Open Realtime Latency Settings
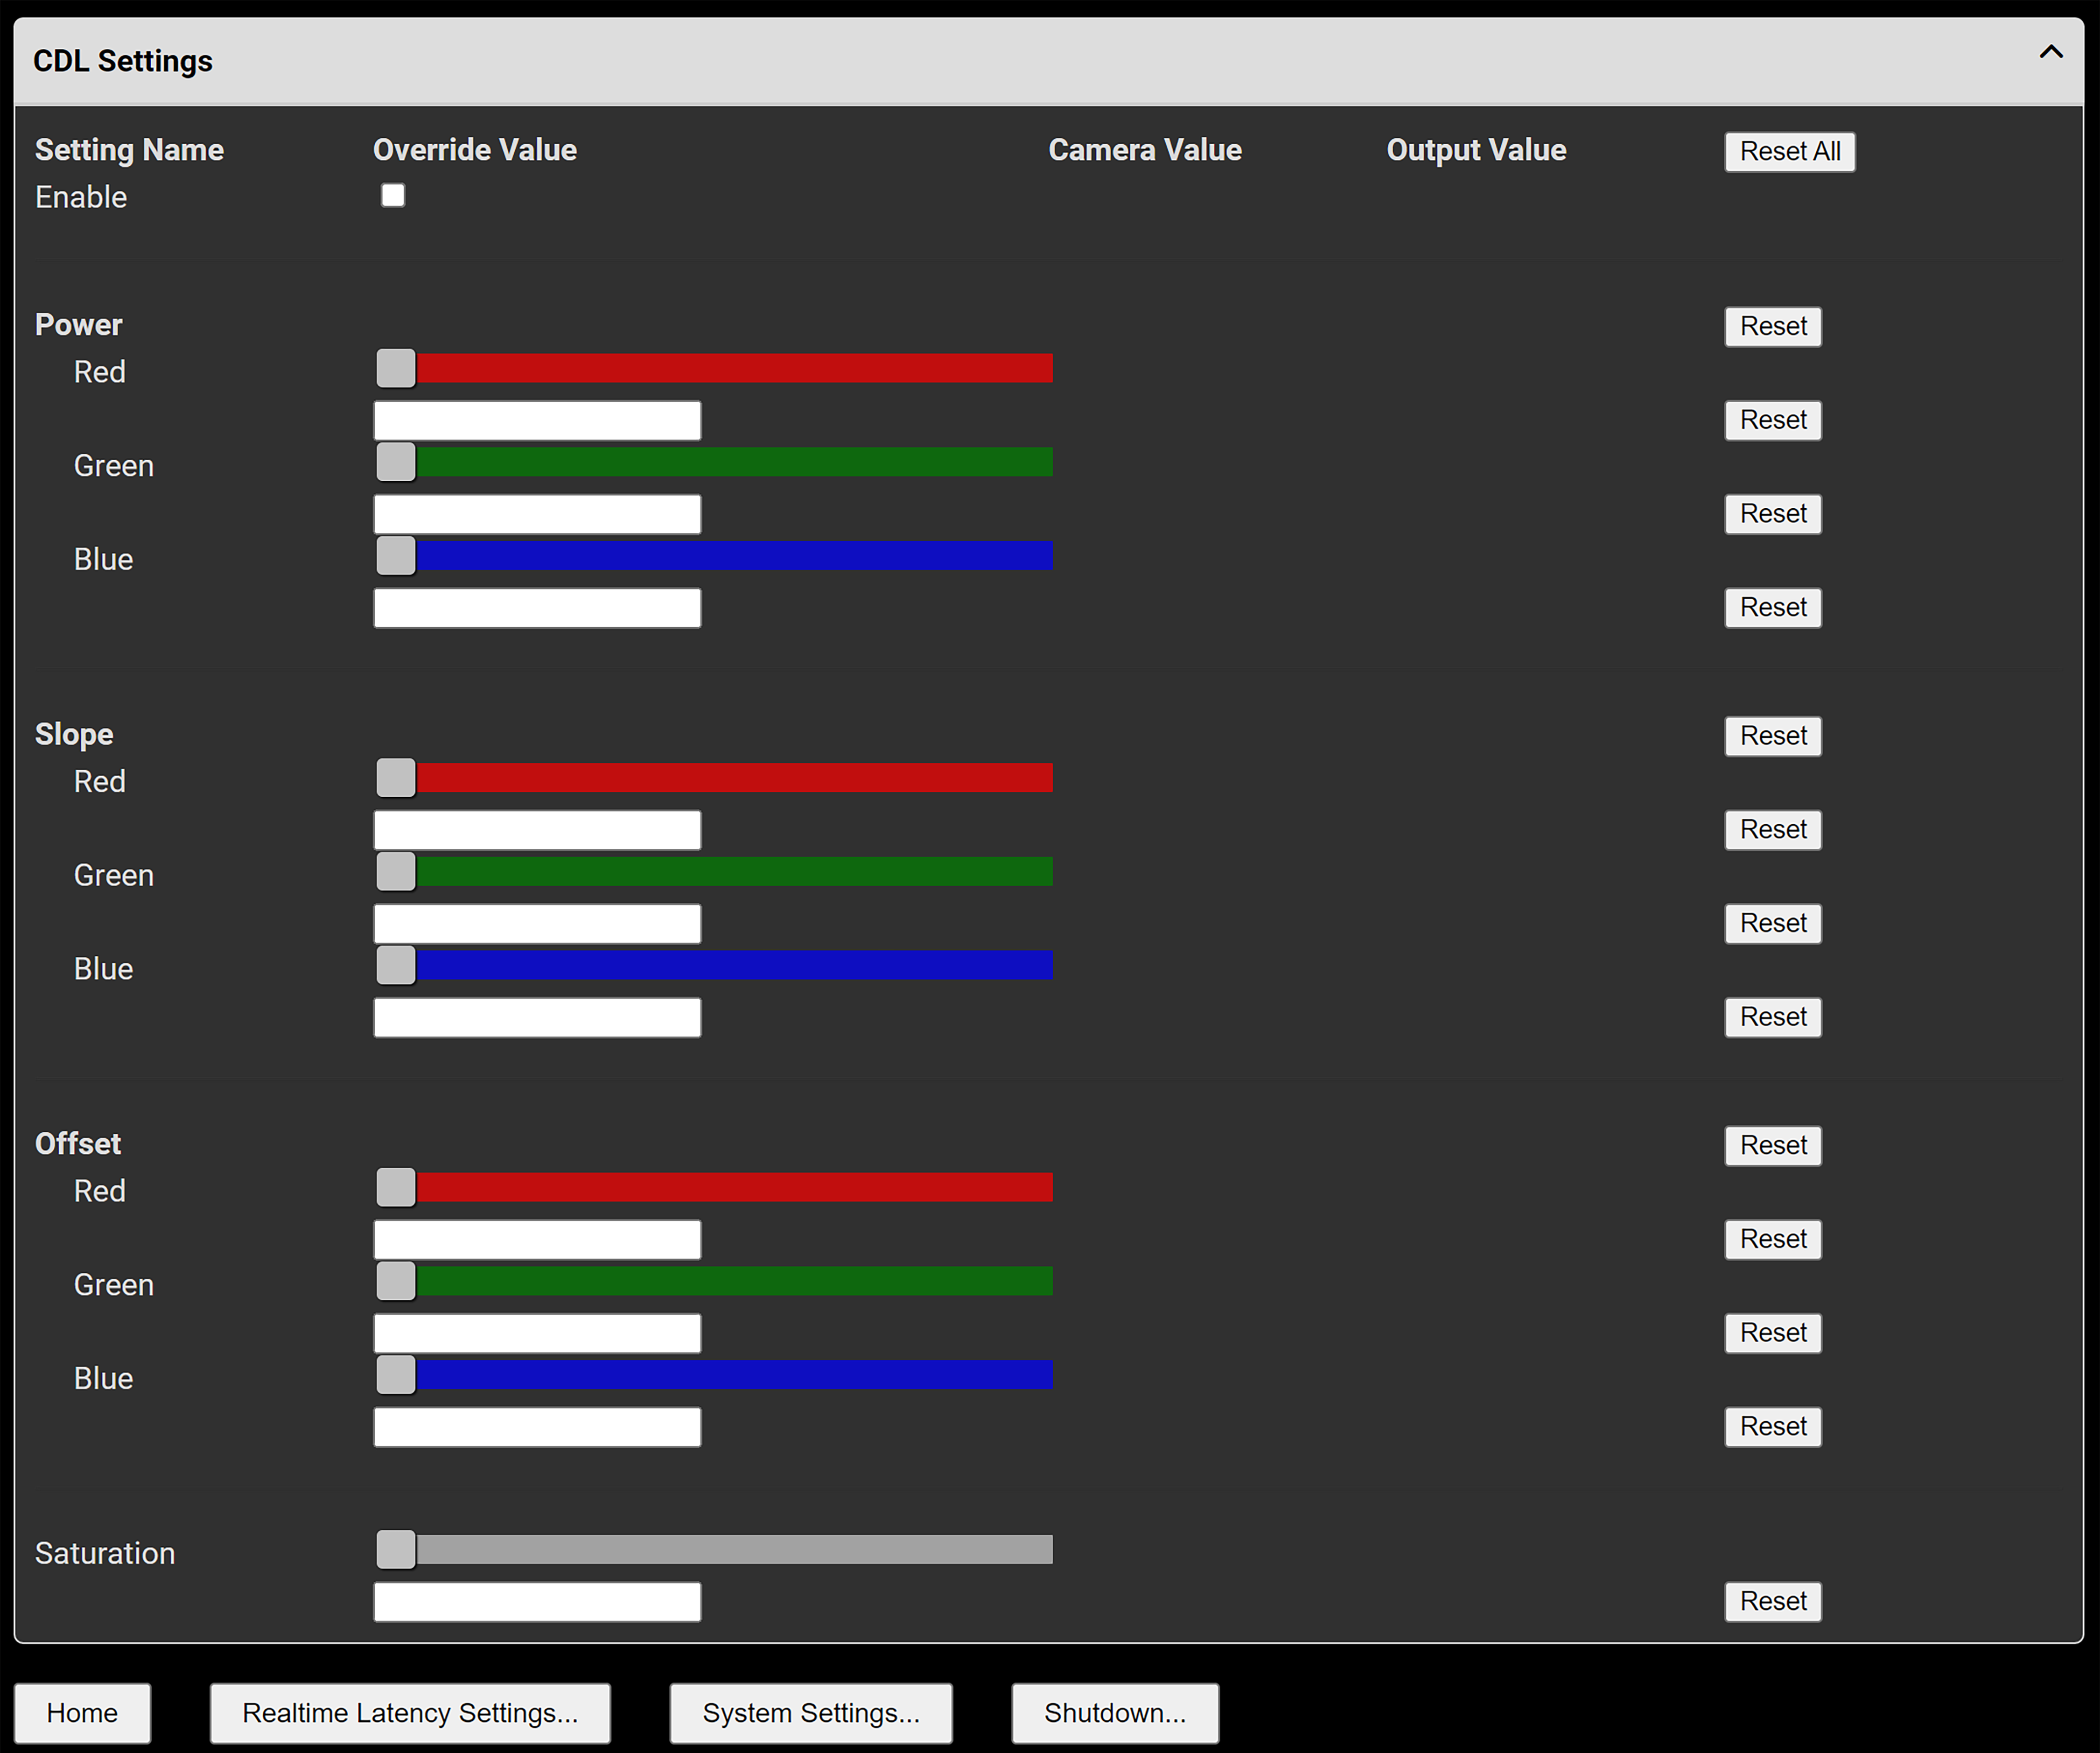 pyautogui.click(x=410, y=1713)
